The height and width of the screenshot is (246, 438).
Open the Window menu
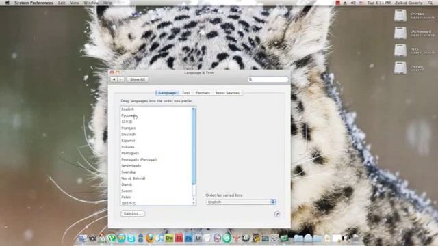(91, 3)
